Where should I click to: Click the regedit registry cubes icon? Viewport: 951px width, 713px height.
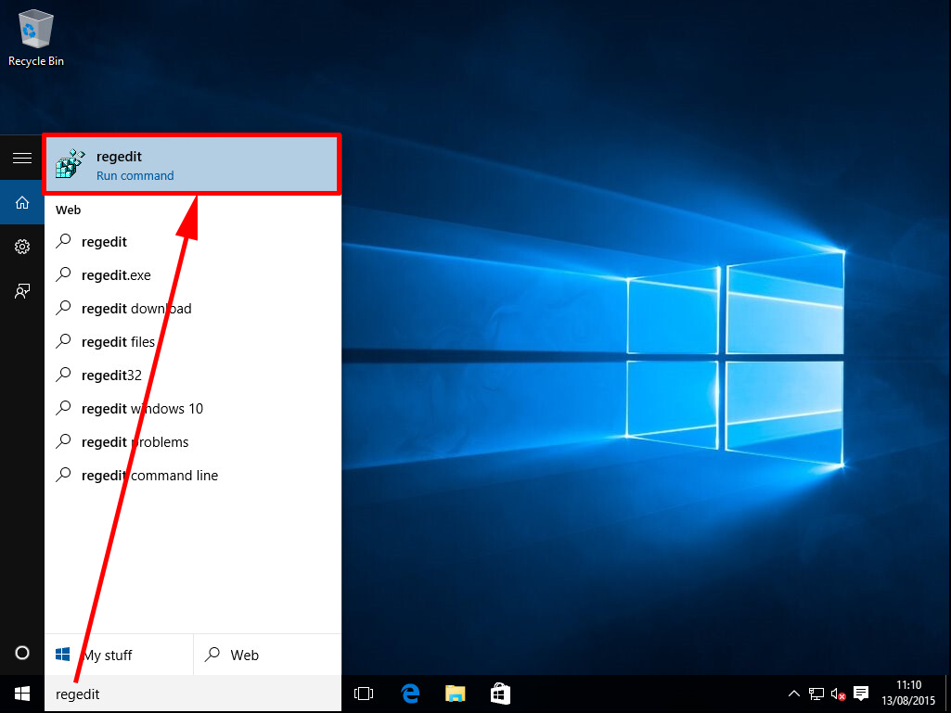coord(71,164)
